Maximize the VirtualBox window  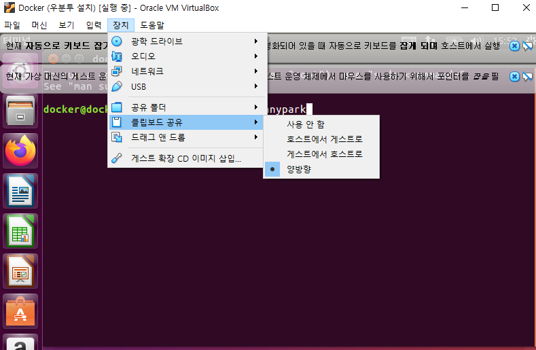point(495,7)
